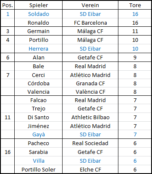Viewport: 152px width, 174px height.
Task: Click the Sarabia cell
Action: [x=38, y=152]
